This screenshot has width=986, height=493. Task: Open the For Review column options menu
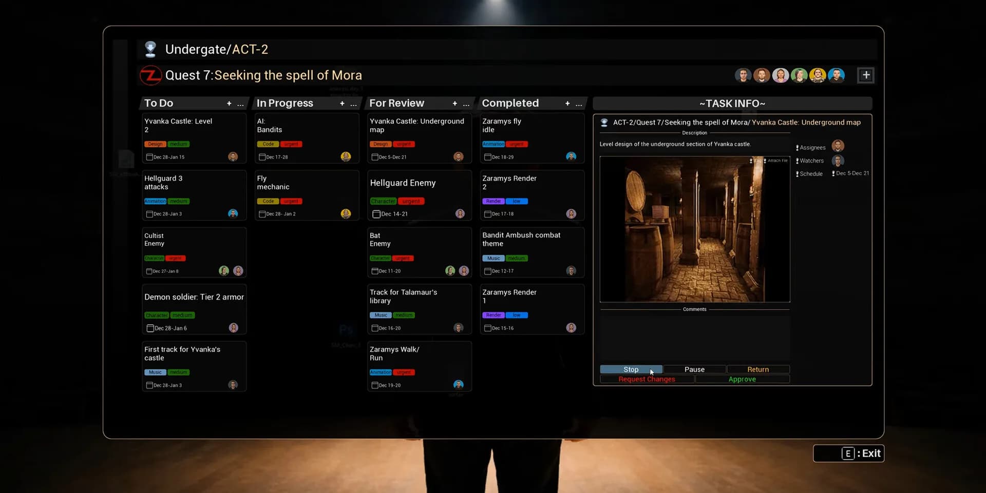(466, 104)
